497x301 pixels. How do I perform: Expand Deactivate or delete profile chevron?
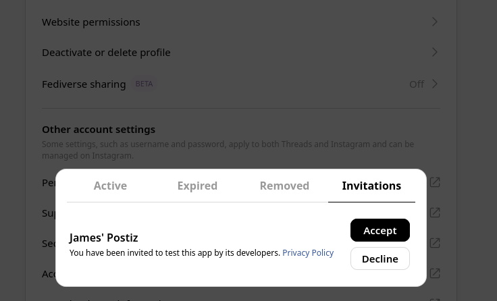pyautogui.click(x=435, y=52)
